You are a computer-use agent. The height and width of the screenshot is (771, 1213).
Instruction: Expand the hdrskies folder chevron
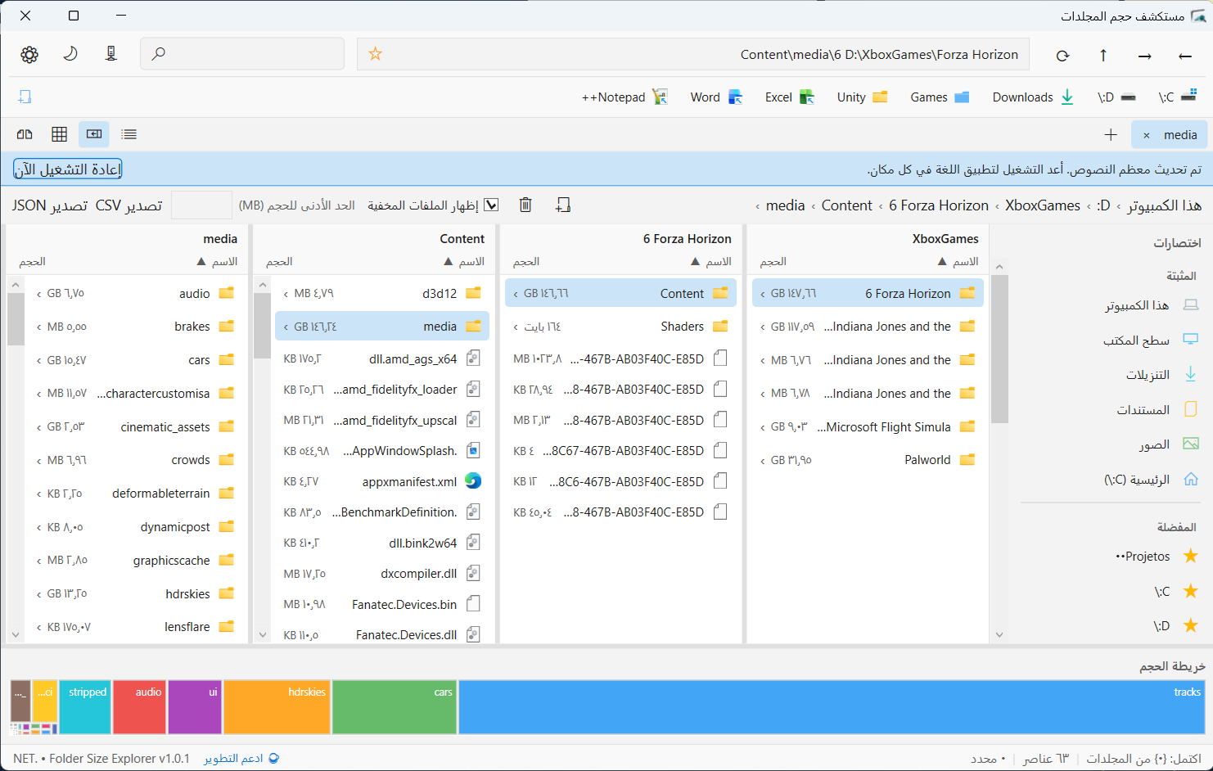click(x=38, y=594)
